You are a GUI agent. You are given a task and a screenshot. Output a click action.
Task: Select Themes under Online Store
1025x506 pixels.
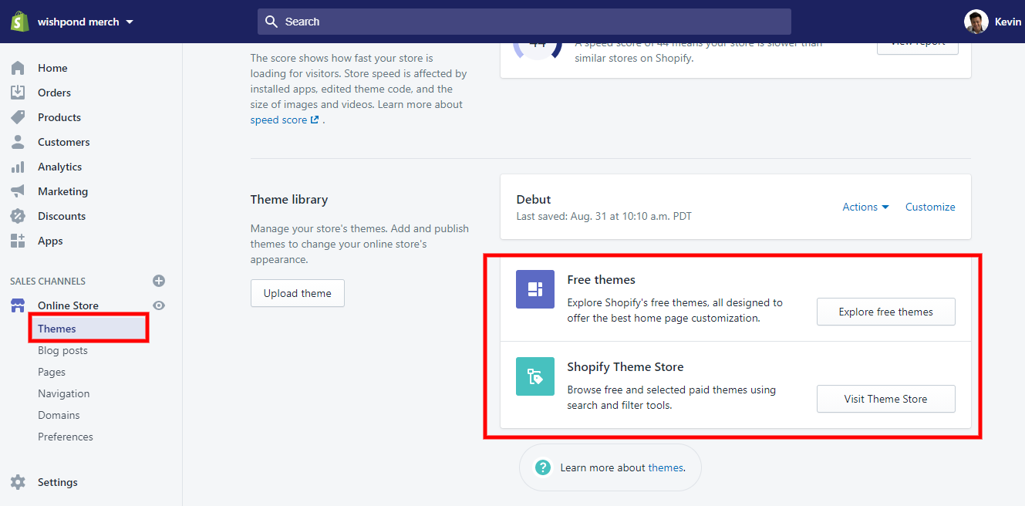point(57,329)
